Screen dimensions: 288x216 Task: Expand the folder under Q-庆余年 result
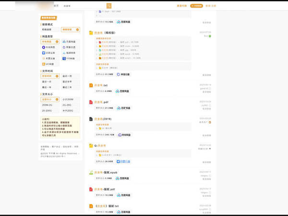tap(105, 155)
